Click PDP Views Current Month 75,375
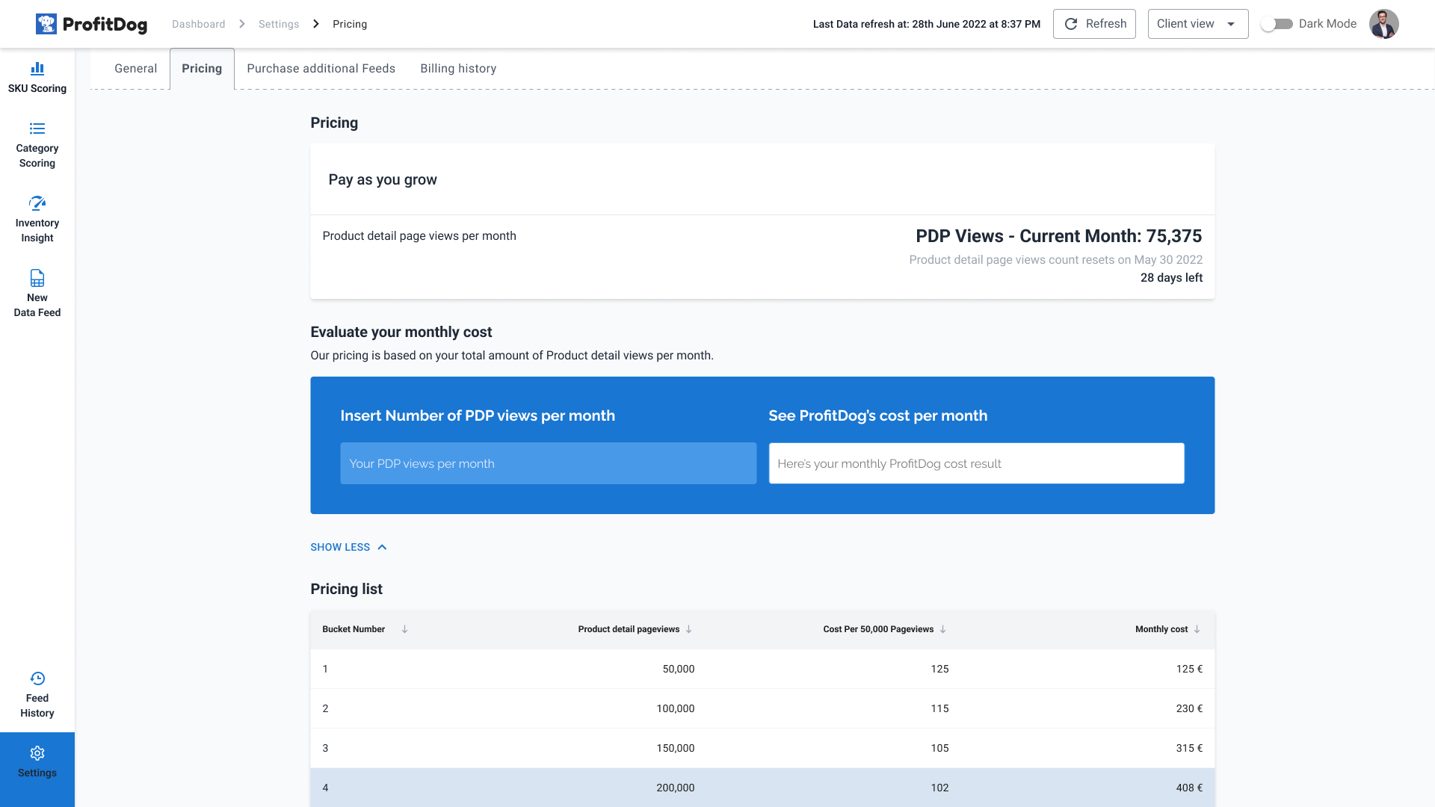The height and width of the screenshot is (807, 1435). click(1058, 236)
